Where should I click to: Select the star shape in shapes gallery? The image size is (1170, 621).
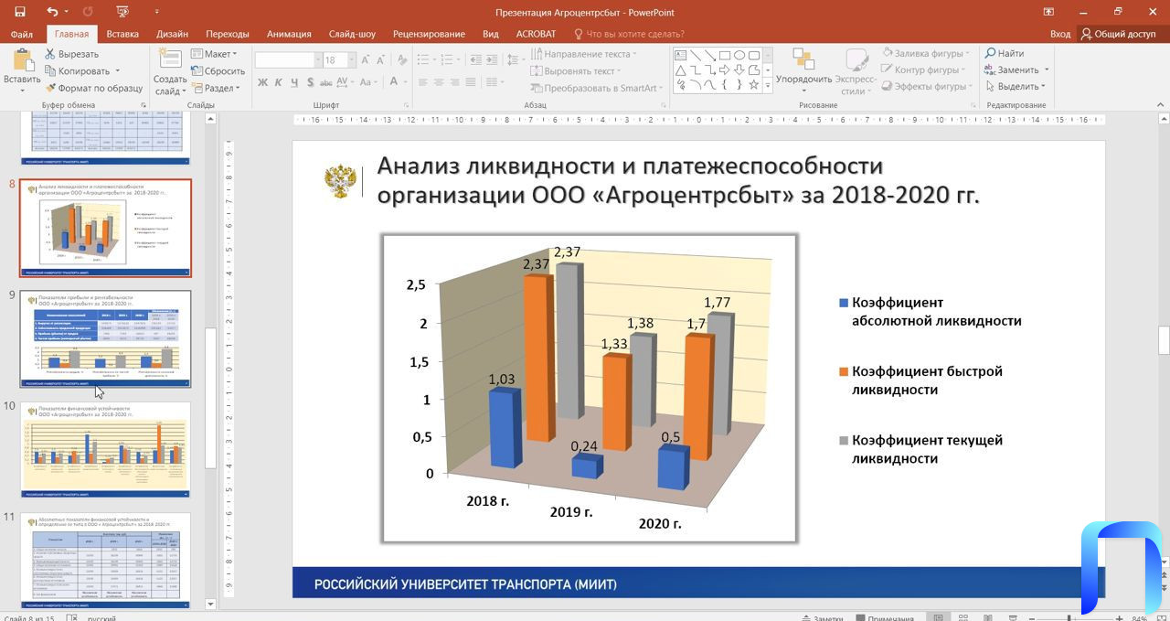(x=754, y=85)
